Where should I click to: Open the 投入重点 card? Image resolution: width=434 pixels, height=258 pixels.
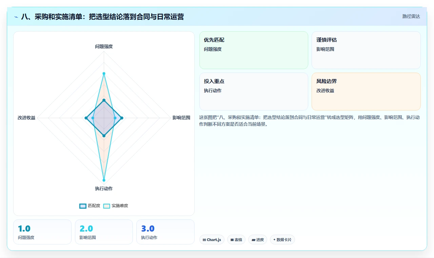tap(254, 92)
